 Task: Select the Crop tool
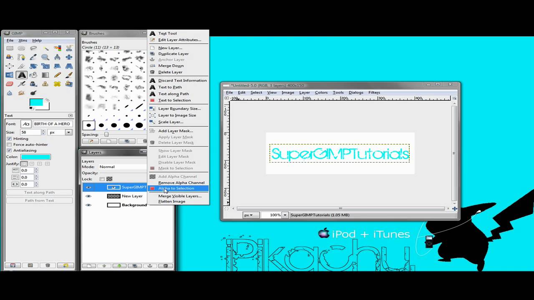[x=10, y=66]
